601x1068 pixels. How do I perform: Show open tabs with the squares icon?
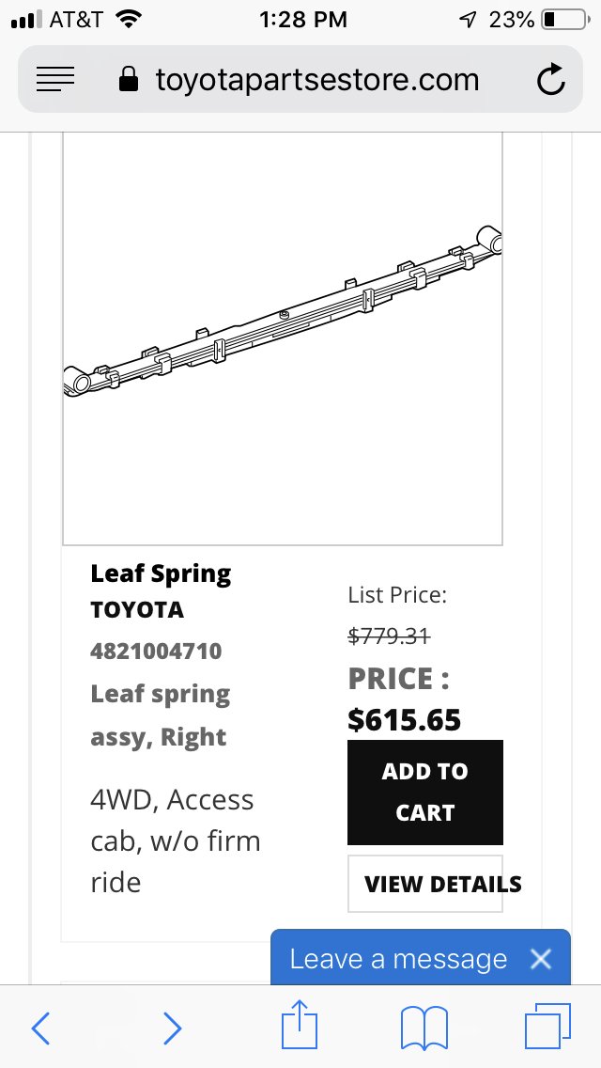pos(547,1027)
